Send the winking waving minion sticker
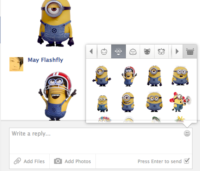Viewport: 200px width, 171px height. coord(101,76)
